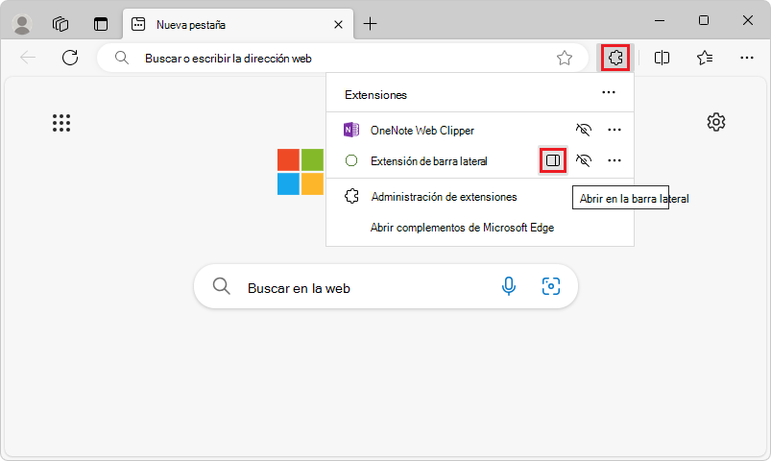This screenshot has height=461, width=771.
Task: Open the tab actions menu icon
Action: click(x=101, y=24)
